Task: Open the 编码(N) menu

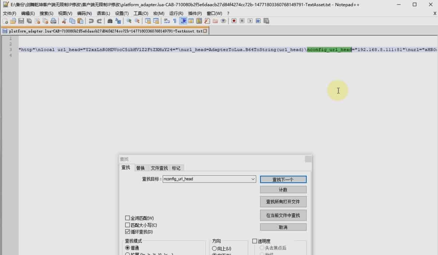Action: click(84, 13)
